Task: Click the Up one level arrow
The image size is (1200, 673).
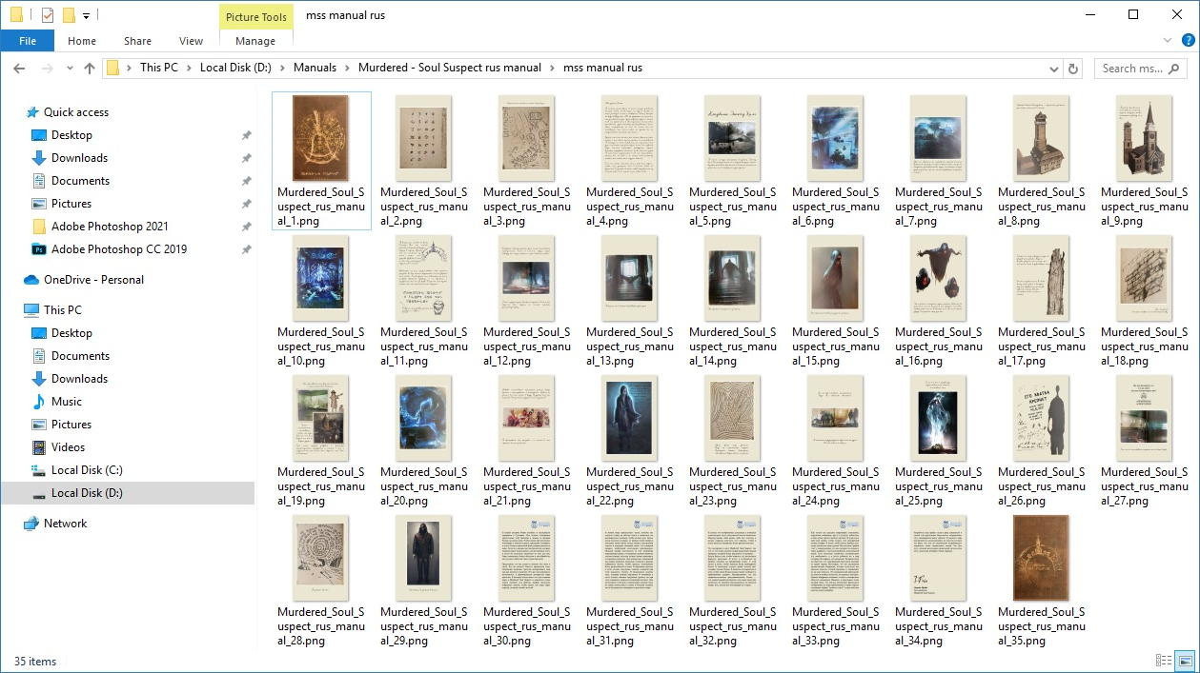Action: tap(90, 69)
